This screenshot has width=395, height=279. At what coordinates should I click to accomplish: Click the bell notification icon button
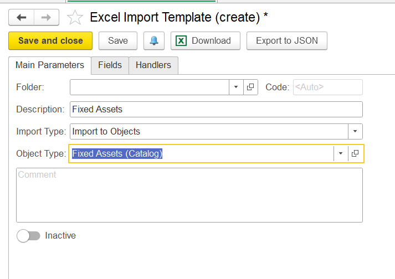pos(154,40)
